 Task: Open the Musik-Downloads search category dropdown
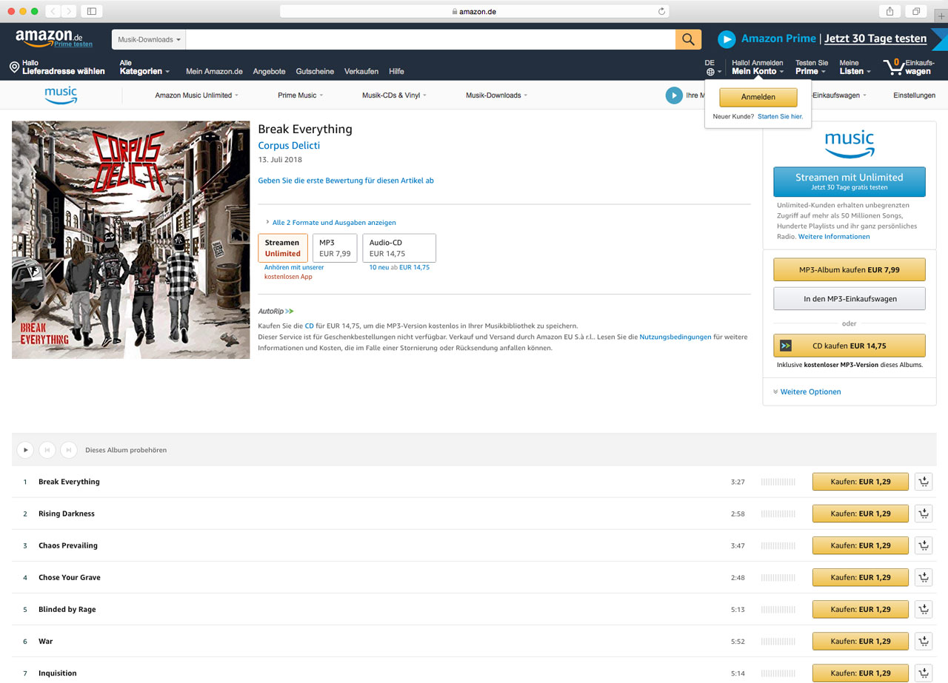click(149, 39)
